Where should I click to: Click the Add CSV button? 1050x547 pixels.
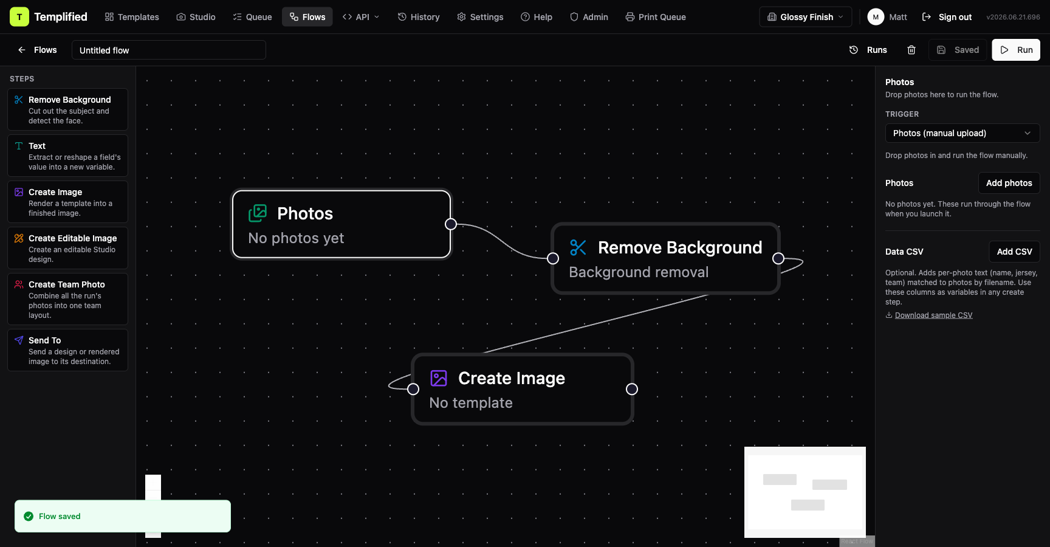[x=1015, y=252]
